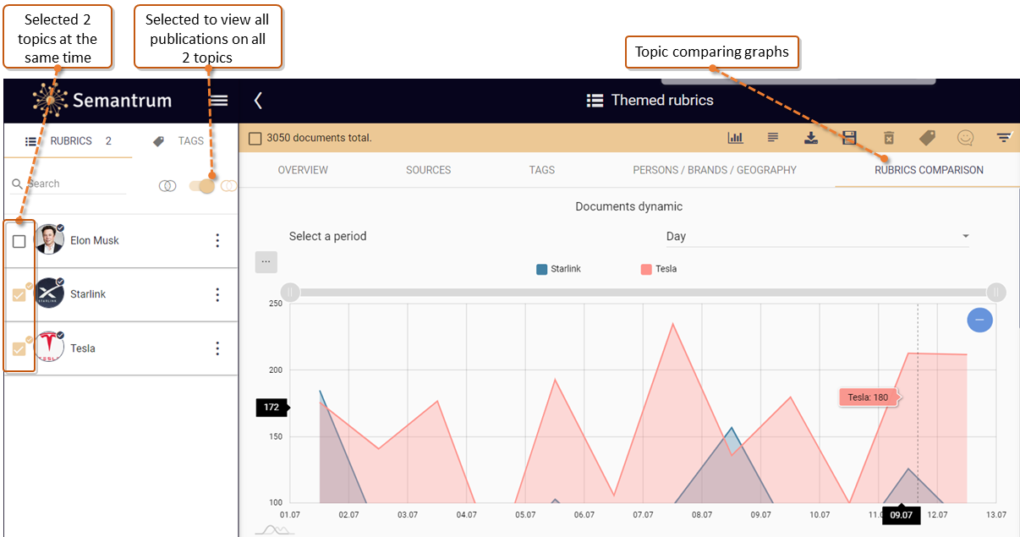Click the Starlink rubric name
This screenshot has width=1020, height=537.
pyautogui.click(x=88, y=294)
